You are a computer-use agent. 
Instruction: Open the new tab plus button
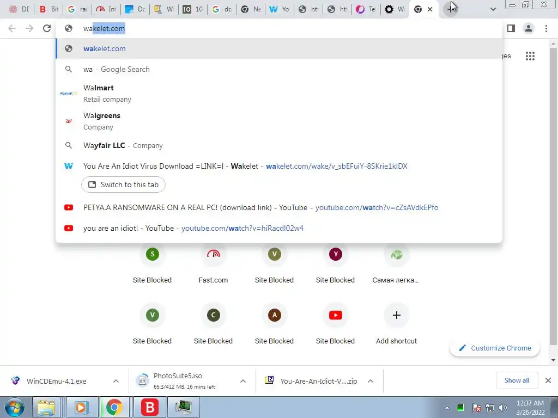pyautogui.click(x=451, y=9)
